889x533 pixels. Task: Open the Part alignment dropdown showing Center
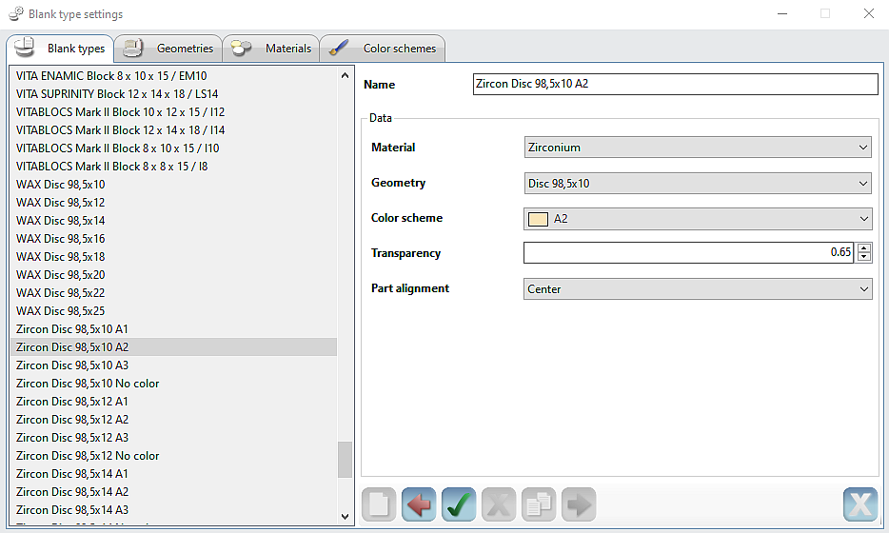point(698,289)
